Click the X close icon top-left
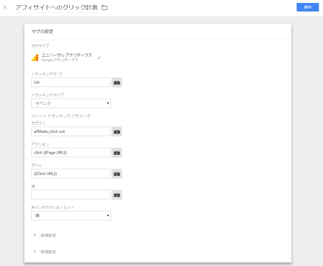The height and width of the screenshot is (266, 323). [5, 7]
